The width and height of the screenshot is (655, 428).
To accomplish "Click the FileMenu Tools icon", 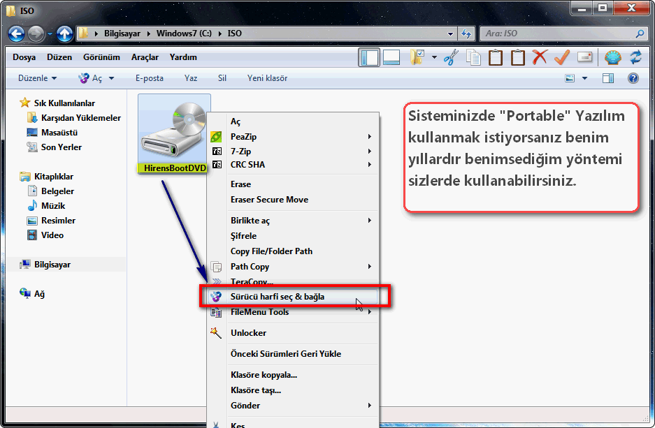I will (x=216, y=312).
